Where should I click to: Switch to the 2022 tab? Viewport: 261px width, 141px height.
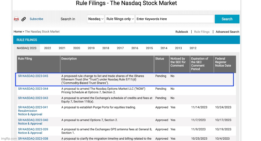[x=47, y=48]
